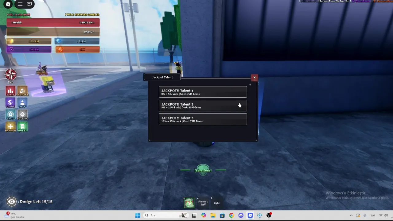Open Task View in taskbar
This screenshot has width=393, height=221.
coord(194,215)
